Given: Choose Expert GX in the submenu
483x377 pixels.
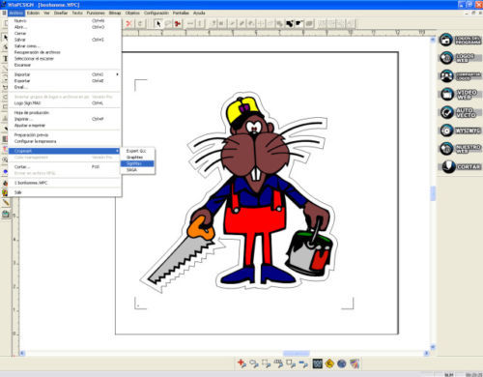Looking at the screenshot, I should tap(137, 151).
